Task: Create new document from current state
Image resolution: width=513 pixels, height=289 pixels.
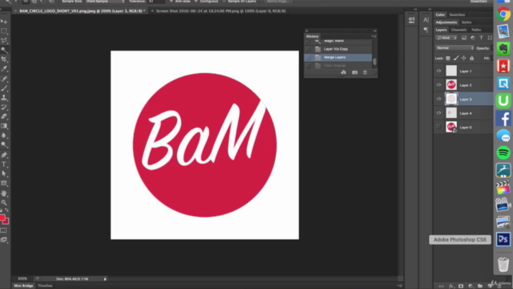Action: pyautogui.click(x=344, y=72)
